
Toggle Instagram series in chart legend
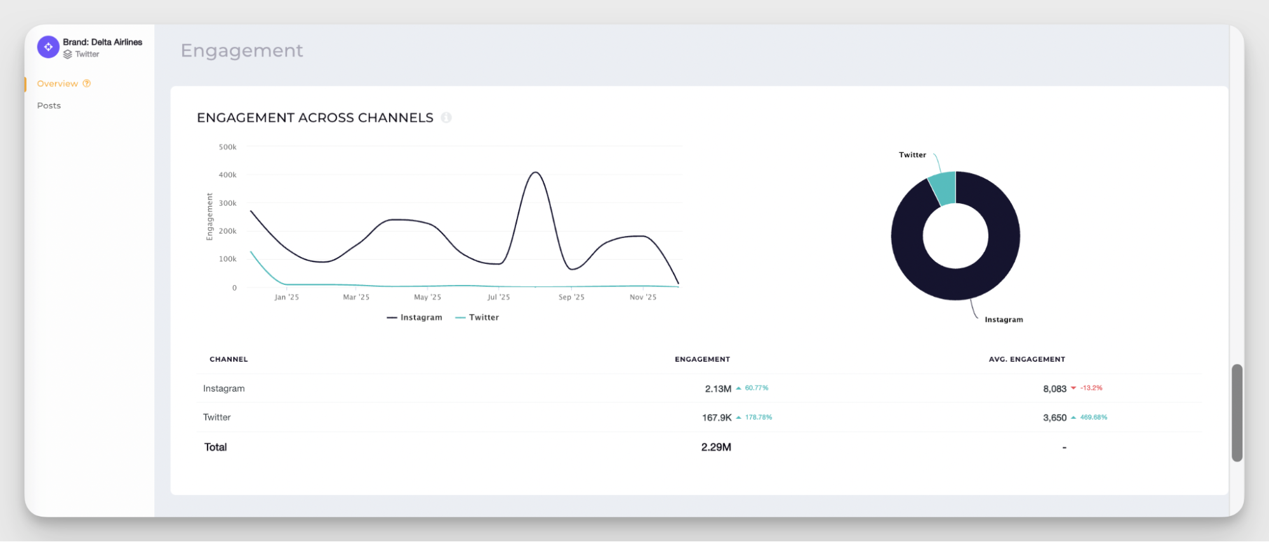click(415, 317)
